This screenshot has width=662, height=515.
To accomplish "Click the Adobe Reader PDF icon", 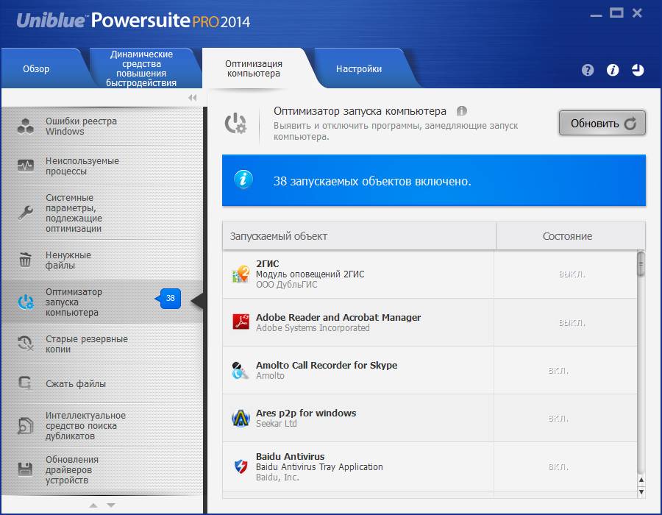I will 241,322.
